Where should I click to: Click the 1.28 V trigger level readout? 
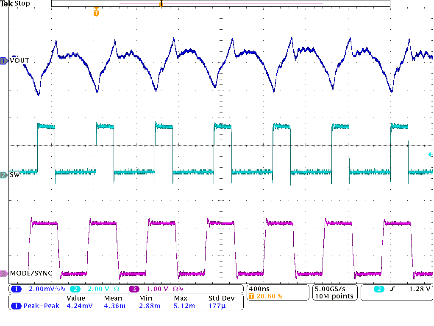pyautogui.click(x=419, y=289)
